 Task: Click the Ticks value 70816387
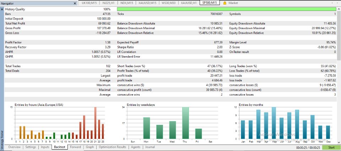[216, 14]
